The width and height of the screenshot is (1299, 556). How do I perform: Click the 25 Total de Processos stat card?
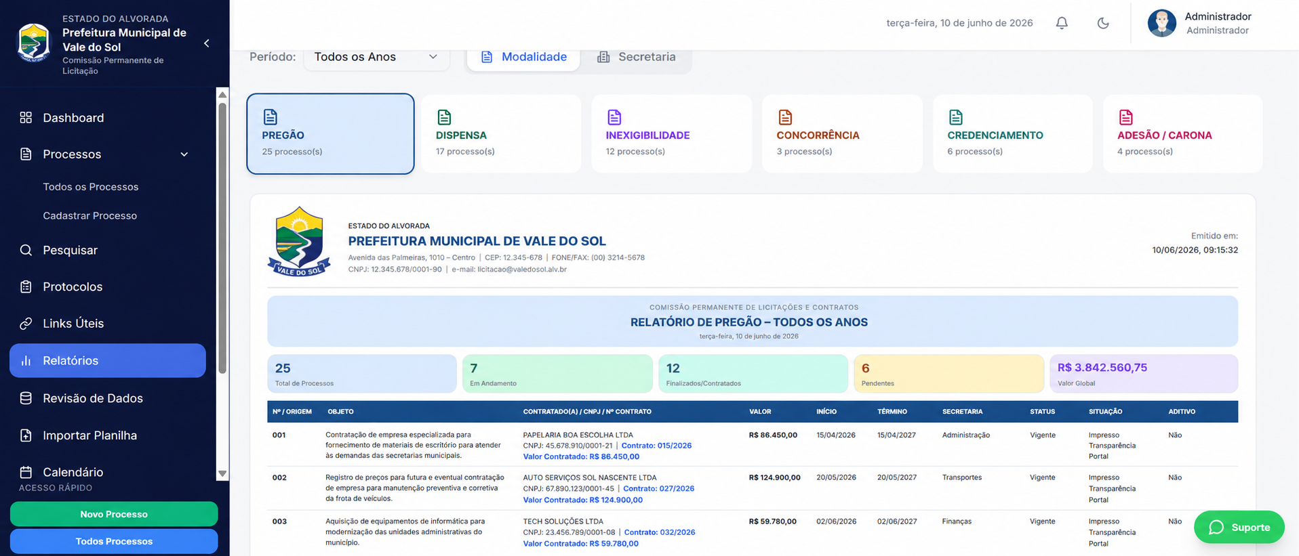click(362, 374)
